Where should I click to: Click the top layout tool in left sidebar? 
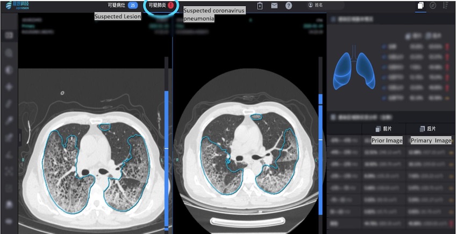(9, 35)
